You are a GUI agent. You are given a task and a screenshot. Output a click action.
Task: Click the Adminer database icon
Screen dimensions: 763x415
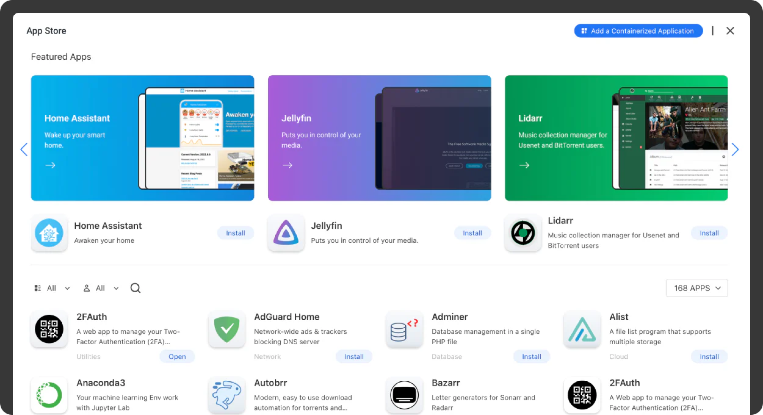(x=404, y=329)
